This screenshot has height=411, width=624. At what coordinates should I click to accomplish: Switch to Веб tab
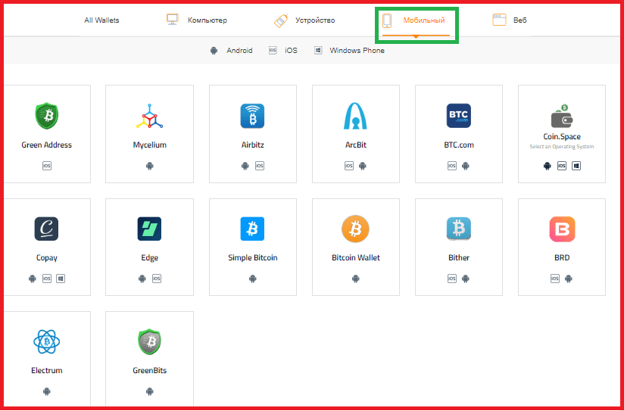tap(510, 20)
